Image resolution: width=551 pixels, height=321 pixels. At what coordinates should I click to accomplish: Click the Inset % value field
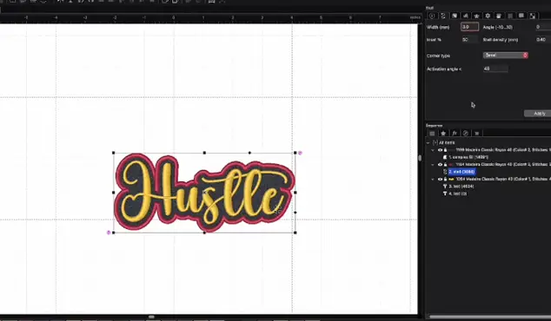(x=469, y=40)
